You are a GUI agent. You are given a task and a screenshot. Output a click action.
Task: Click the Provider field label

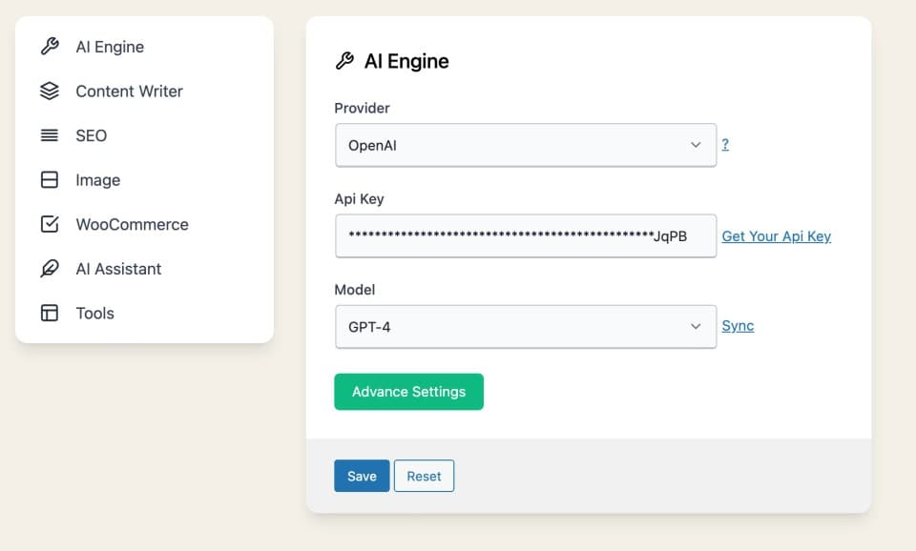[362, 108]
